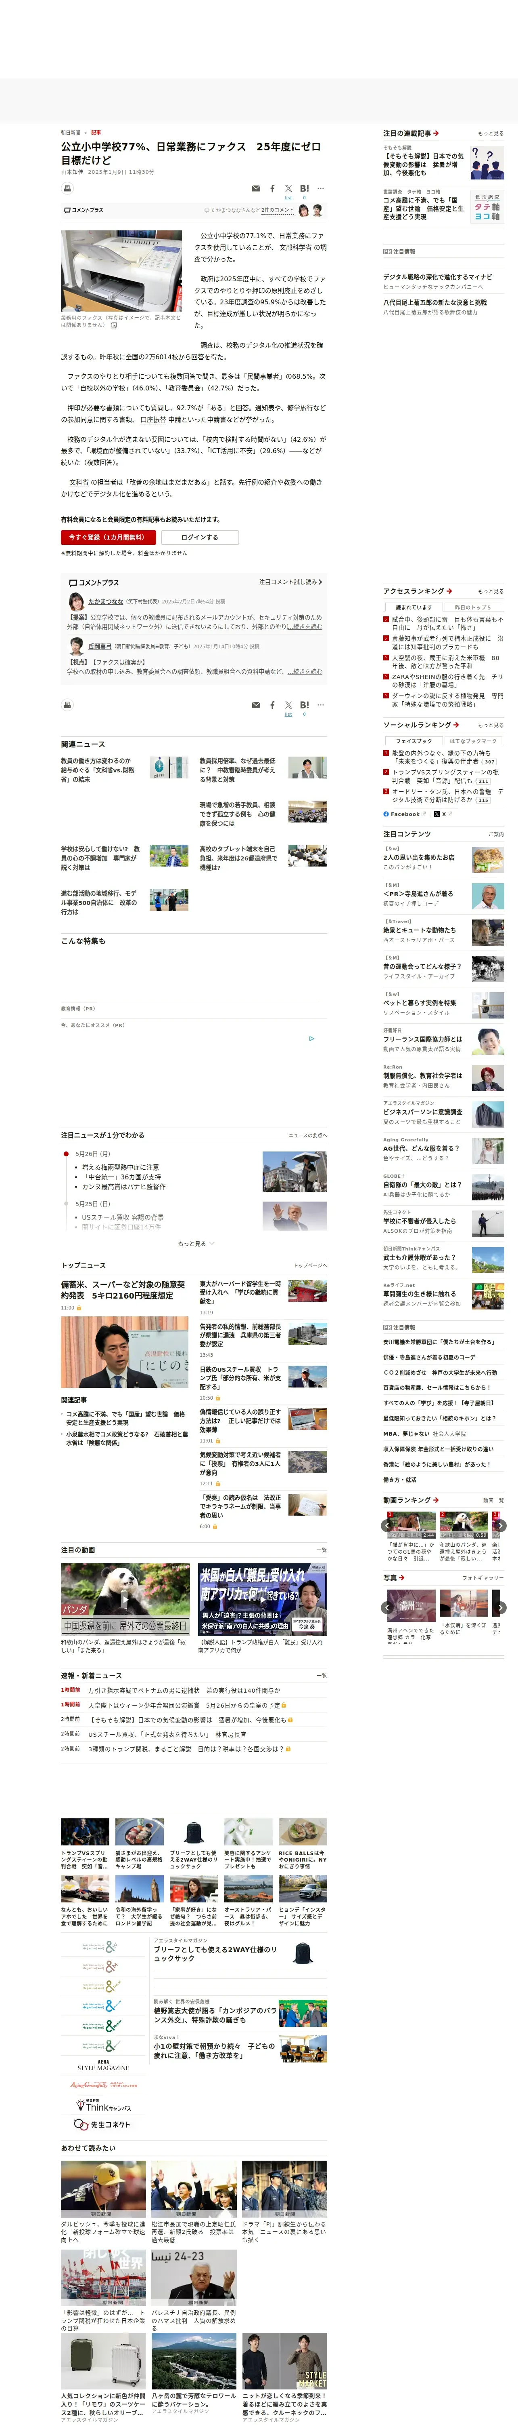The image size is (518, 2425).
Task: Bookmark on Hatena using top B! icon
Action: pyautogui.click(x=305, y=188)
